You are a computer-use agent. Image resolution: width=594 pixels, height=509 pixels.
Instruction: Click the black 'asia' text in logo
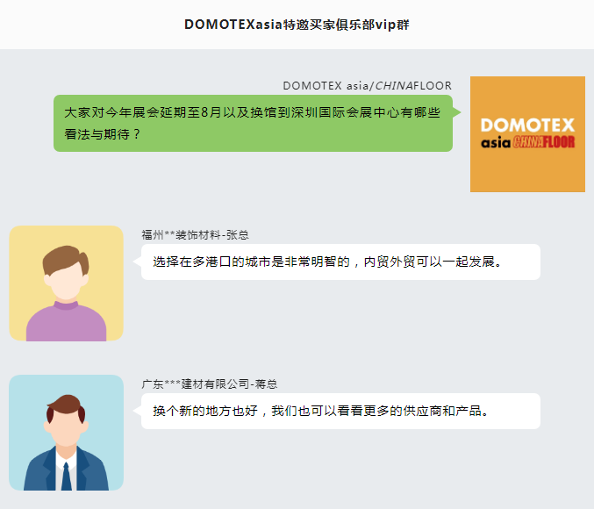(x=496, y=142)
